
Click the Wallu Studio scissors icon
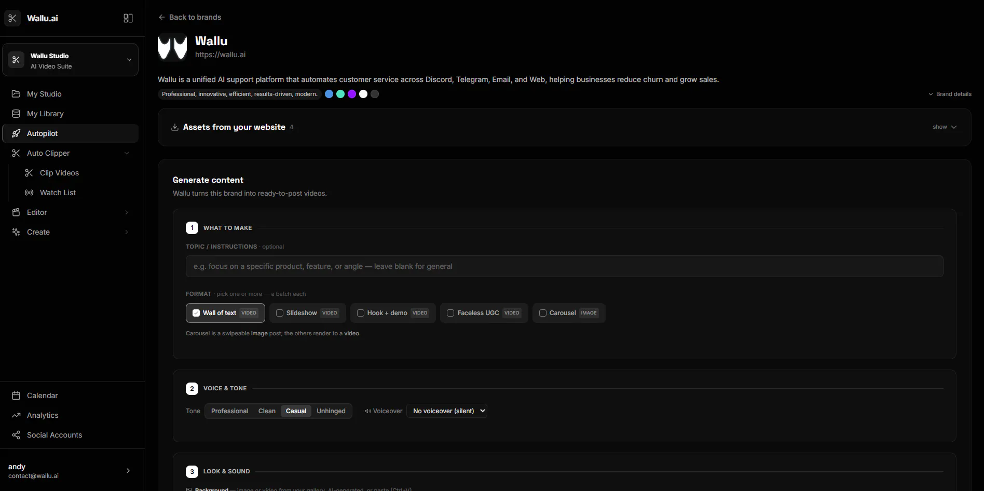[16, 60]
